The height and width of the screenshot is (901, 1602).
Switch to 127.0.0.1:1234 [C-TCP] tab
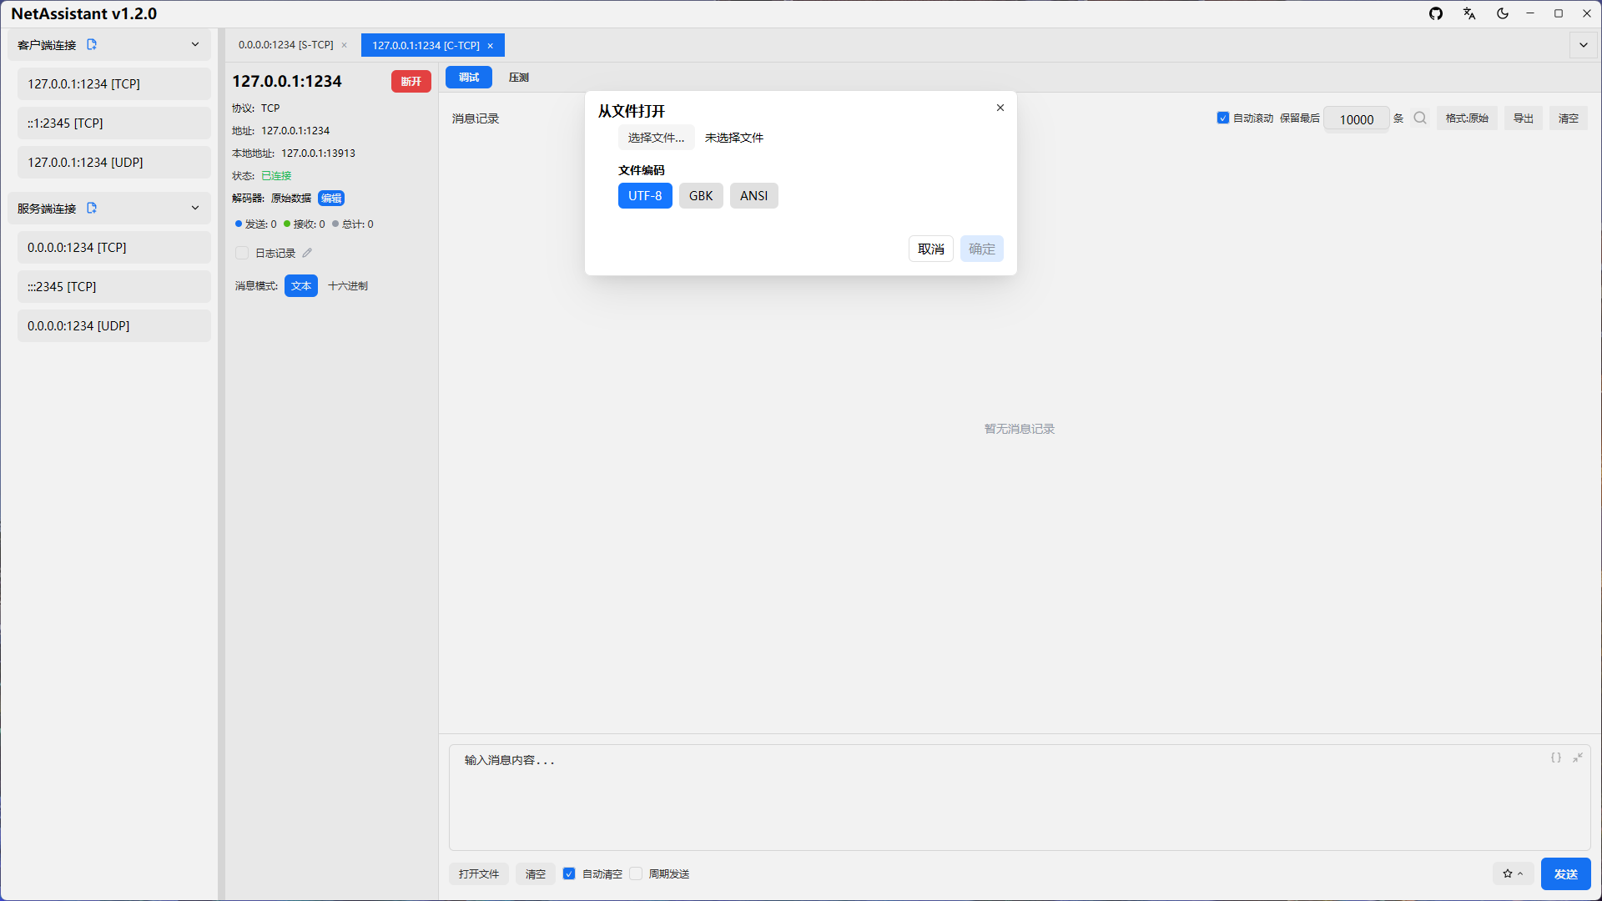[426, 45]
